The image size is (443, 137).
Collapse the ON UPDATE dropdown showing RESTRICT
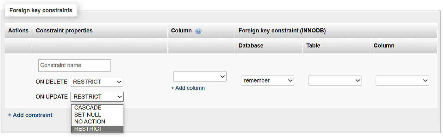(97, 97)
